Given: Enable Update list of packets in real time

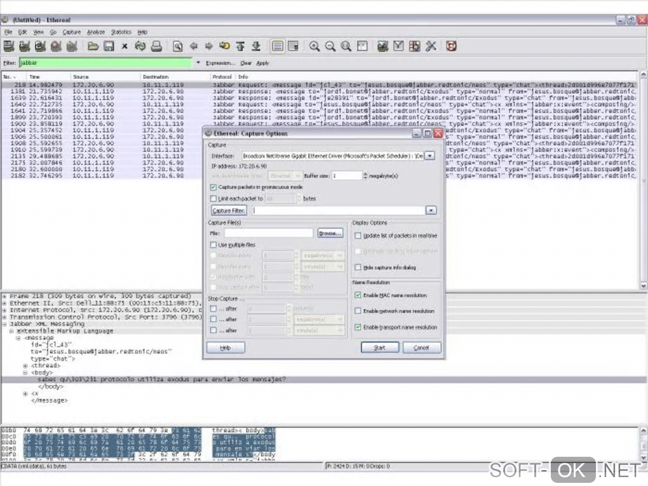Looking at the screenshot, I should 358,236.
